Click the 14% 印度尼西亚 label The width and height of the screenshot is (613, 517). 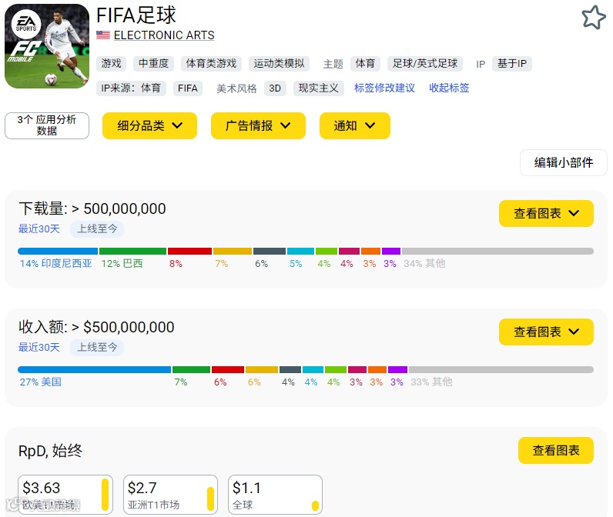coord(56,264)
